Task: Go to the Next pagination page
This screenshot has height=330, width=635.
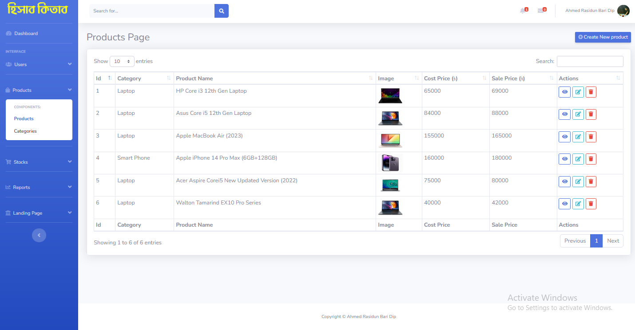Action: tap(613, 240)
